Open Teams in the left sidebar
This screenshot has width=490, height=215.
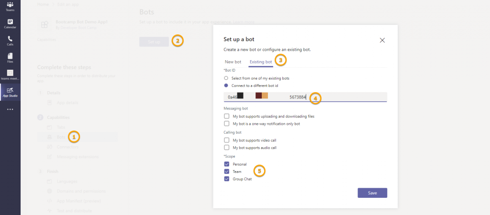pos(10,7)
